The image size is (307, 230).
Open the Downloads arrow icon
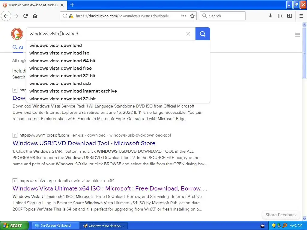pos(270,16)
